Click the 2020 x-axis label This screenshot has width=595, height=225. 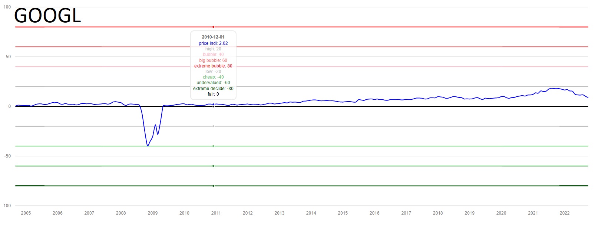501,213
